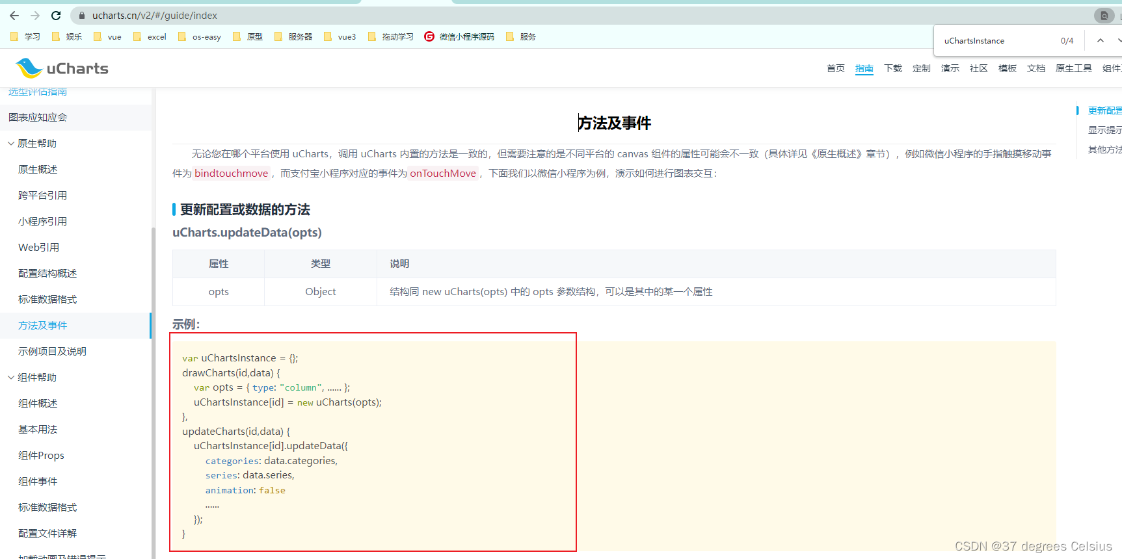Open 组件概述 in sidebar
Image resolution: width=1122 pixels, height=559 pixels.
click(x=38, y=403)
